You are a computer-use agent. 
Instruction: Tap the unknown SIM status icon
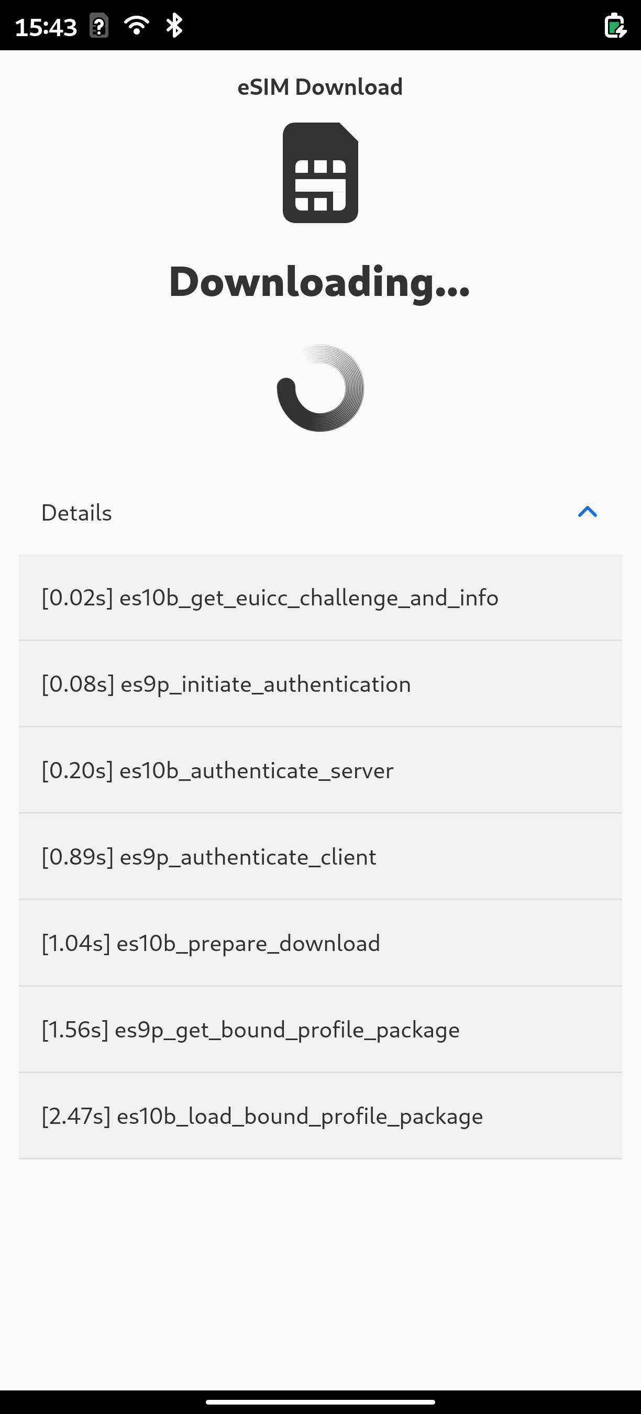point(100,26)
